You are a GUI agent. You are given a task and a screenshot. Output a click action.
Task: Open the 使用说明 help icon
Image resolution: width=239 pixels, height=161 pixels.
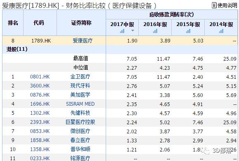point(214,5)
